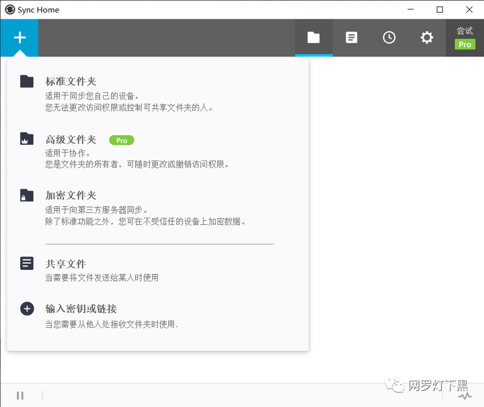Pause syncing with the pause button
This screenshot has width=484, height=407.
(x=20, y=396)
